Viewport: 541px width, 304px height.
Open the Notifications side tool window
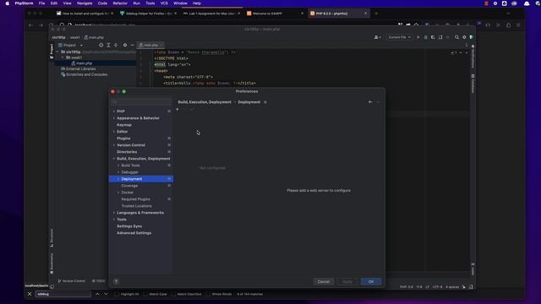point(473,57)
